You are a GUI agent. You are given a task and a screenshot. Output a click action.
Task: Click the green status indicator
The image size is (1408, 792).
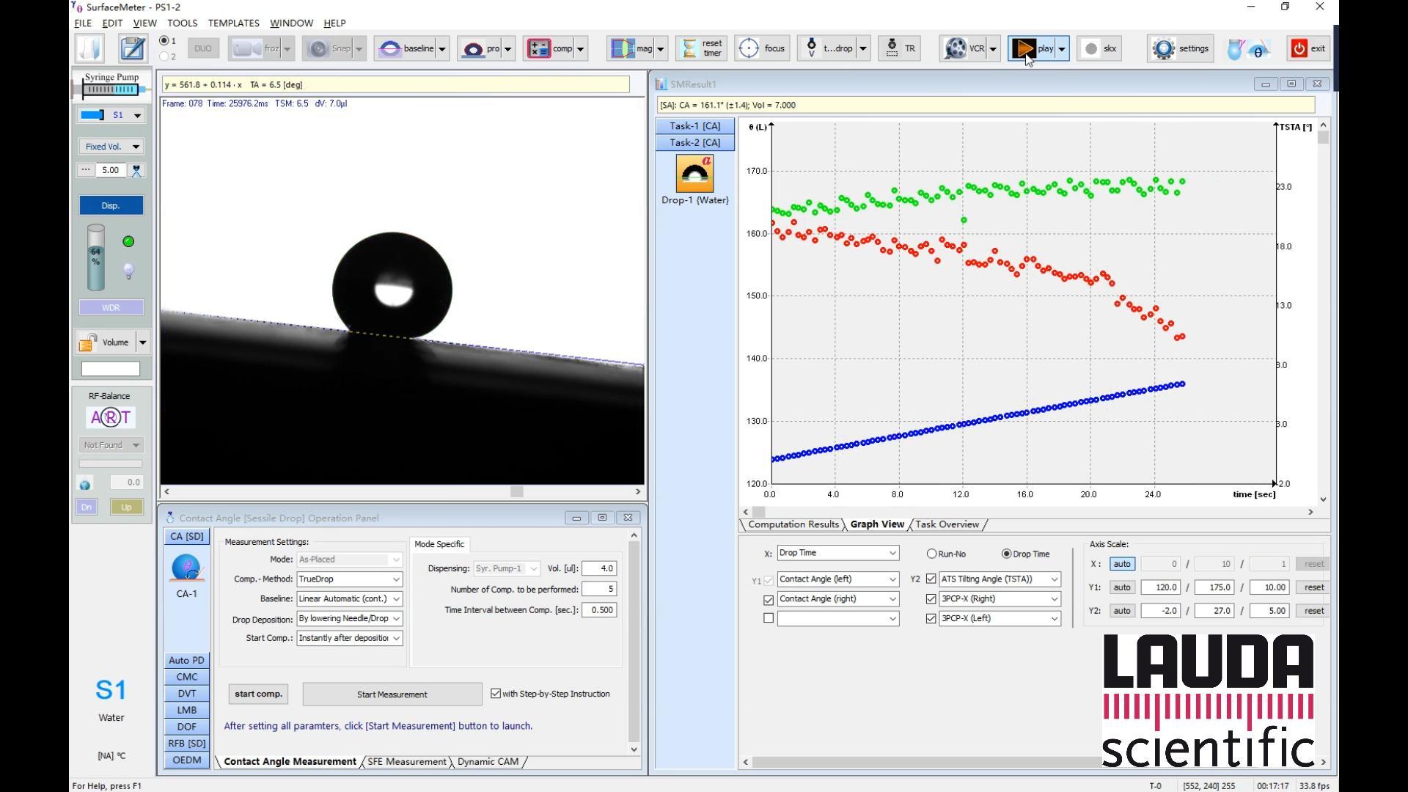tap(128, 241)
